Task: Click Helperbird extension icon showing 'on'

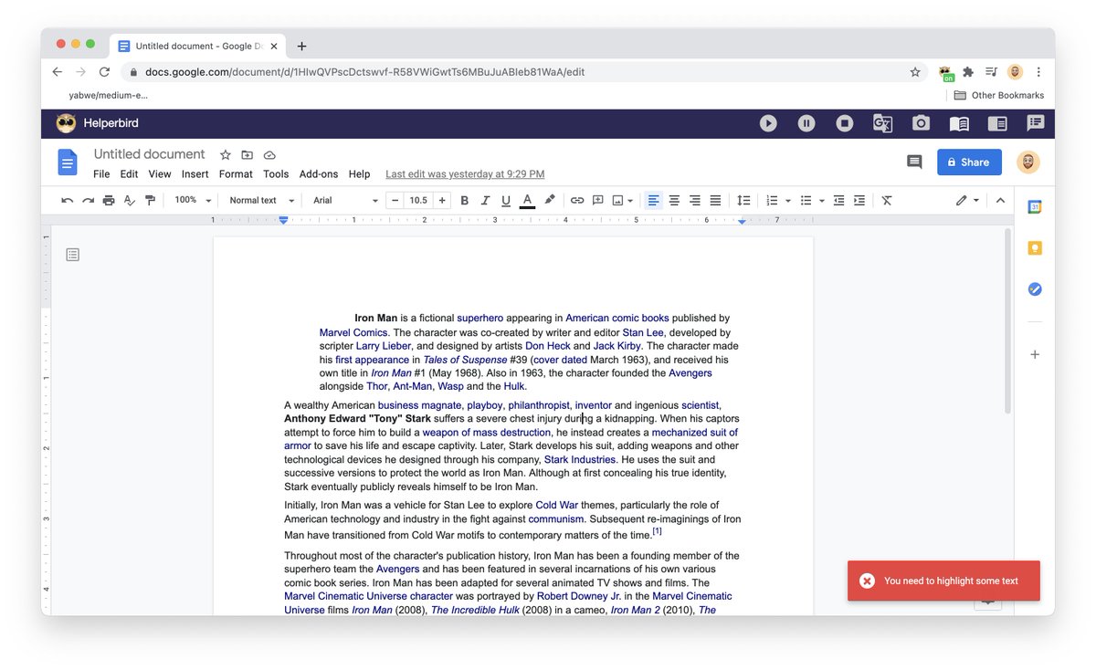Action: click(945, 72)
